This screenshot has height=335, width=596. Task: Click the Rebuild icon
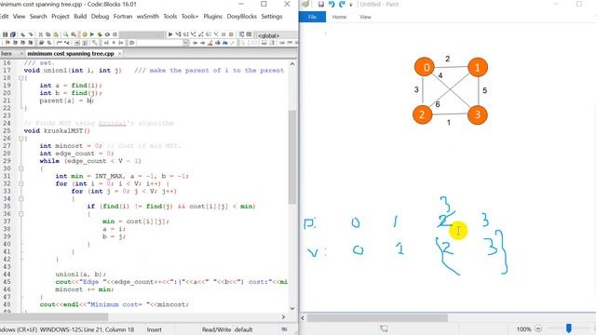107,34
